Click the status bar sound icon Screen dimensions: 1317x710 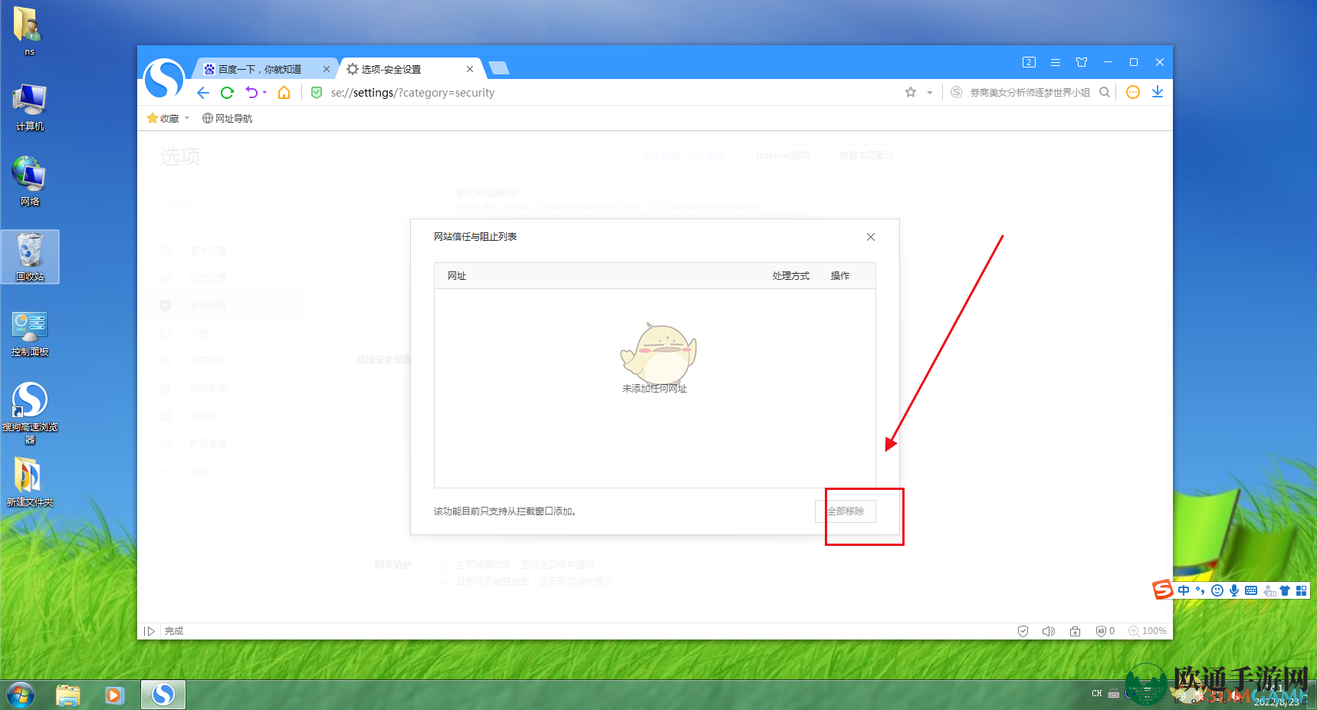[1049, 631]
